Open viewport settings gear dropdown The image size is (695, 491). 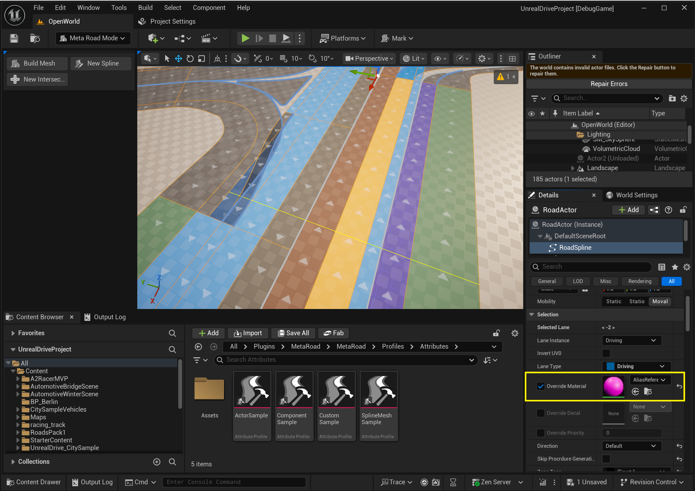pos(484,59)
